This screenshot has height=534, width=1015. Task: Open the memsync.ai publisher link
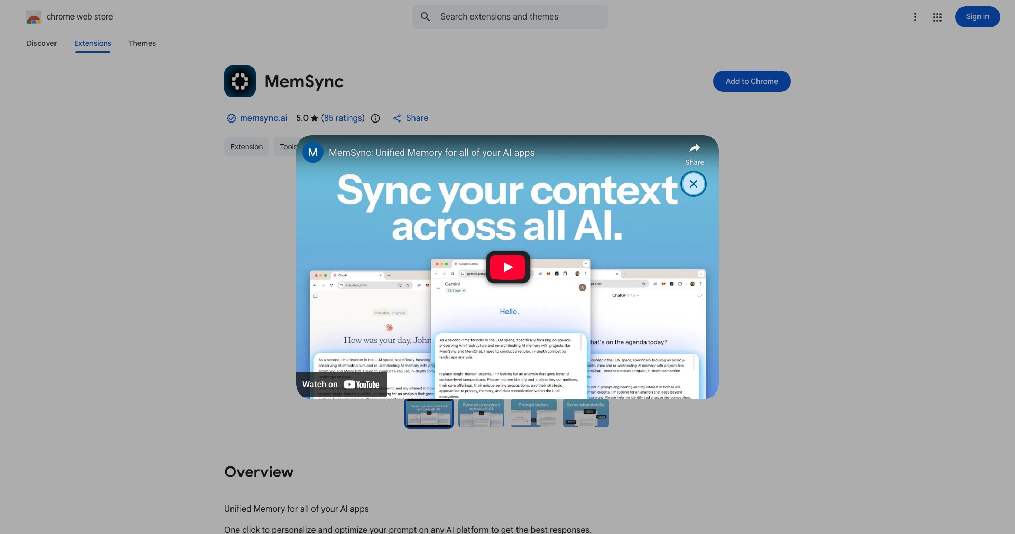263,118
